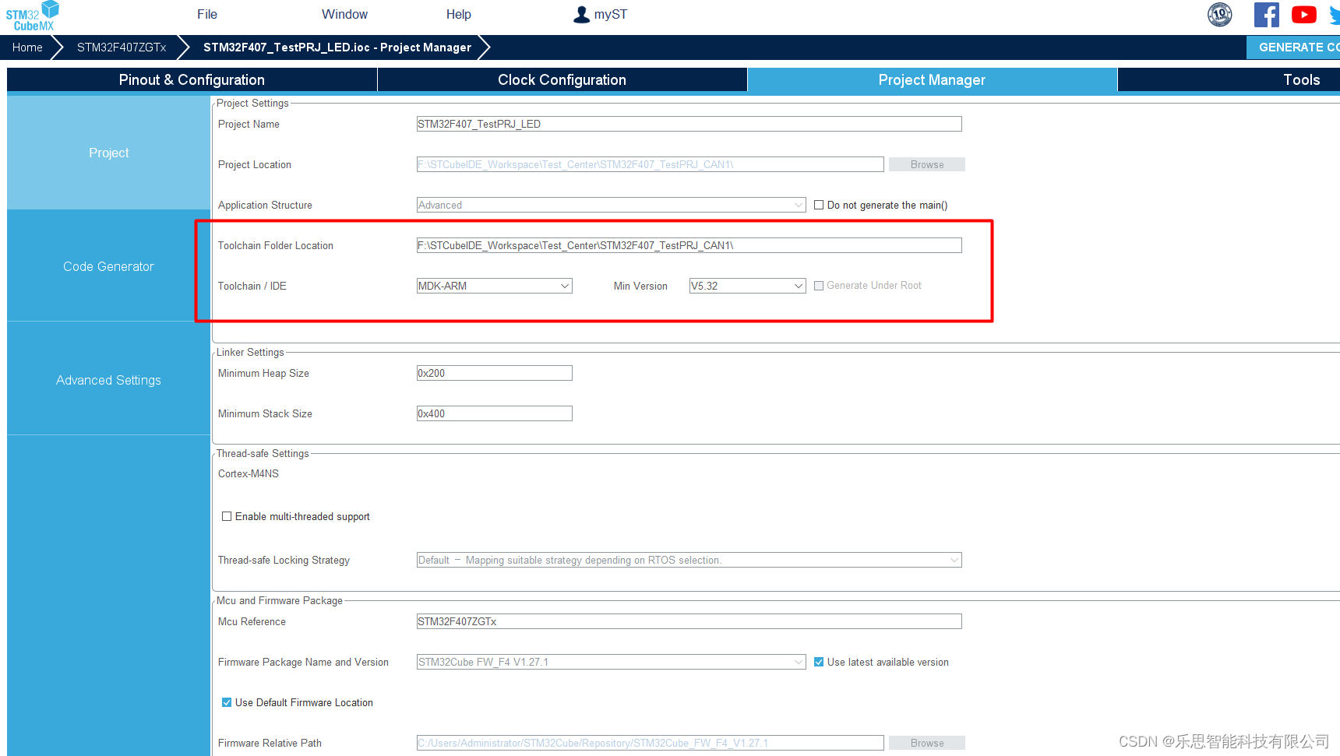Click Browse next to Project Location
This screenshot has width=1340, height=756.
click(927, 164)
